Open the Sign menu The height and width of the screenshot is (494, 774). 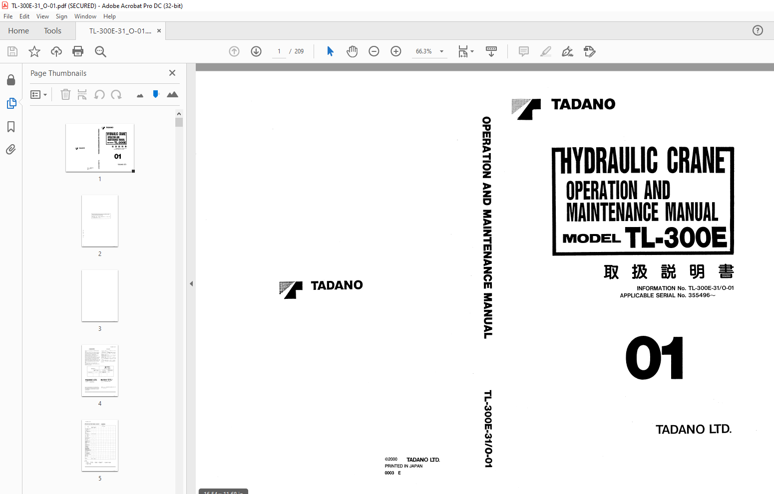pyautogui.click(x=61, y=16)
